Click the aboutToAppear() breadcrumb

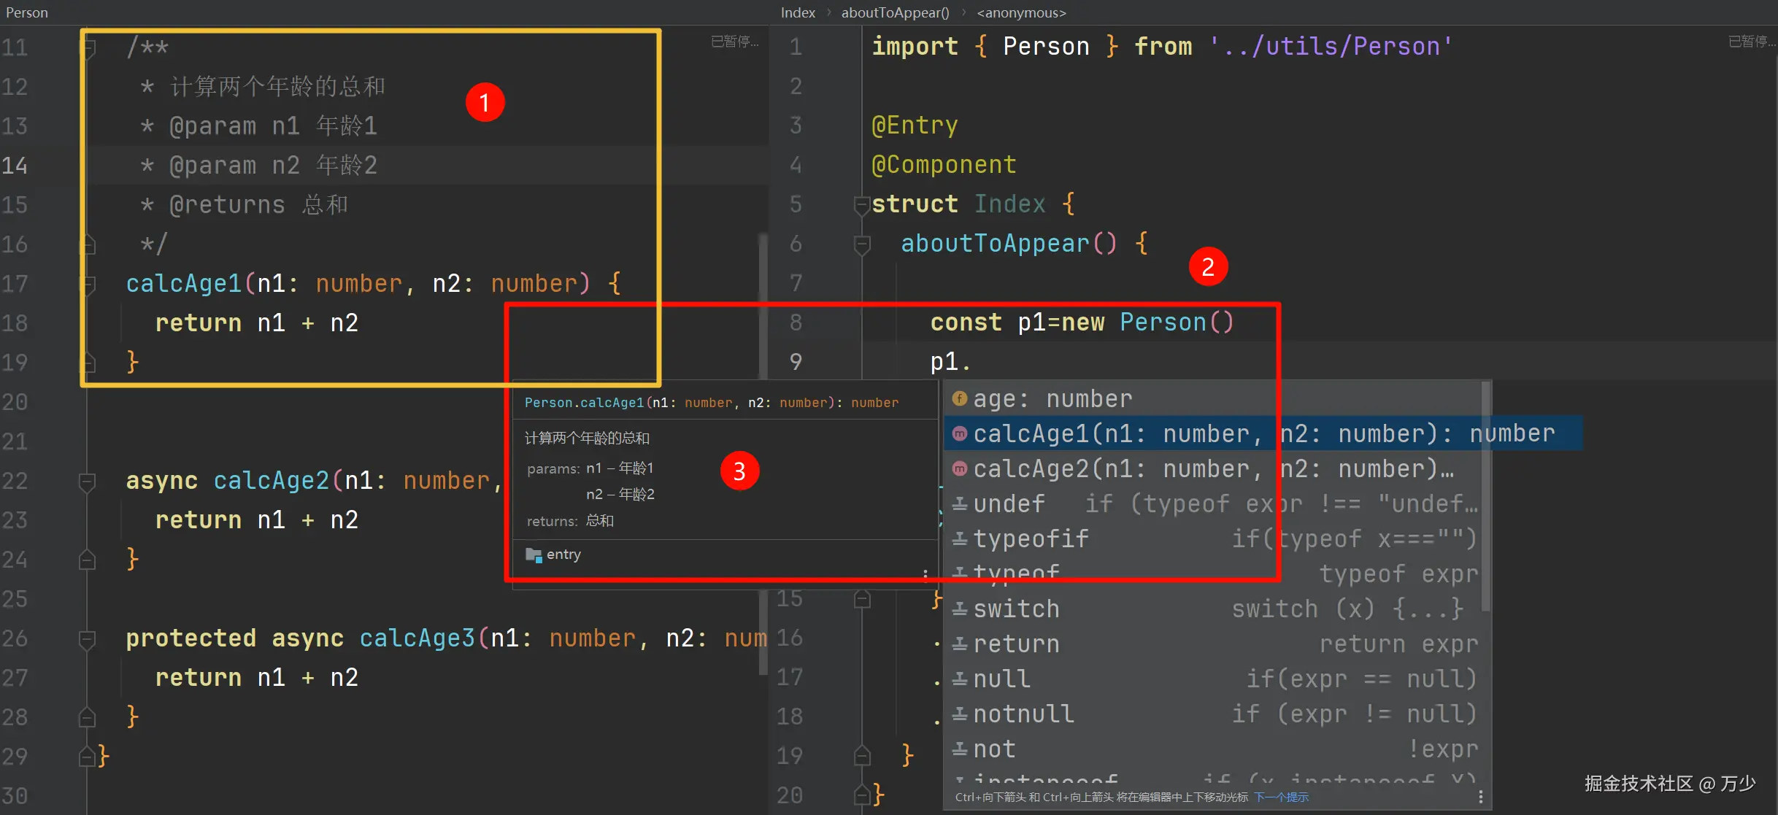coord(895,12)
